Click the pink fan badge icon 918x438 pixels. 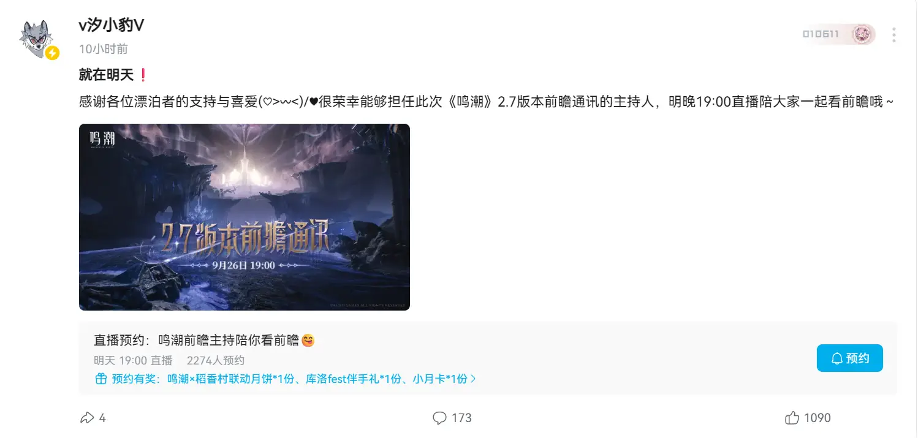click(x=862, y=34)
